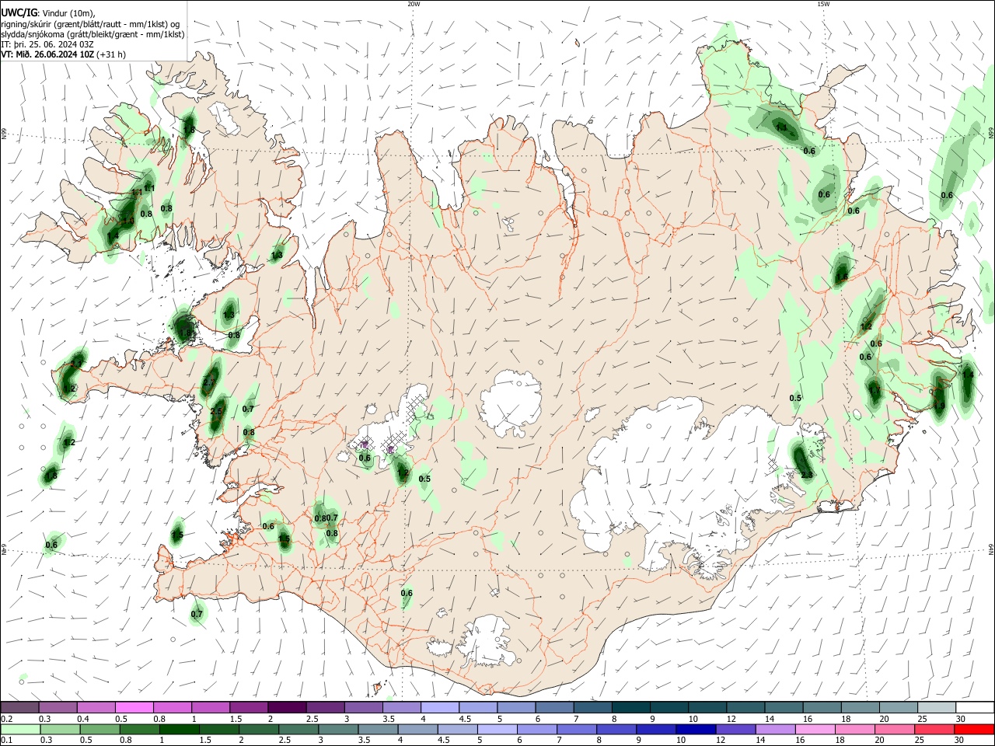Image resolution: width=995 pixels, height=746 pixels.
Task: Pick the light pink 16–18 lower legend swatch
Action: coord(815,729)
